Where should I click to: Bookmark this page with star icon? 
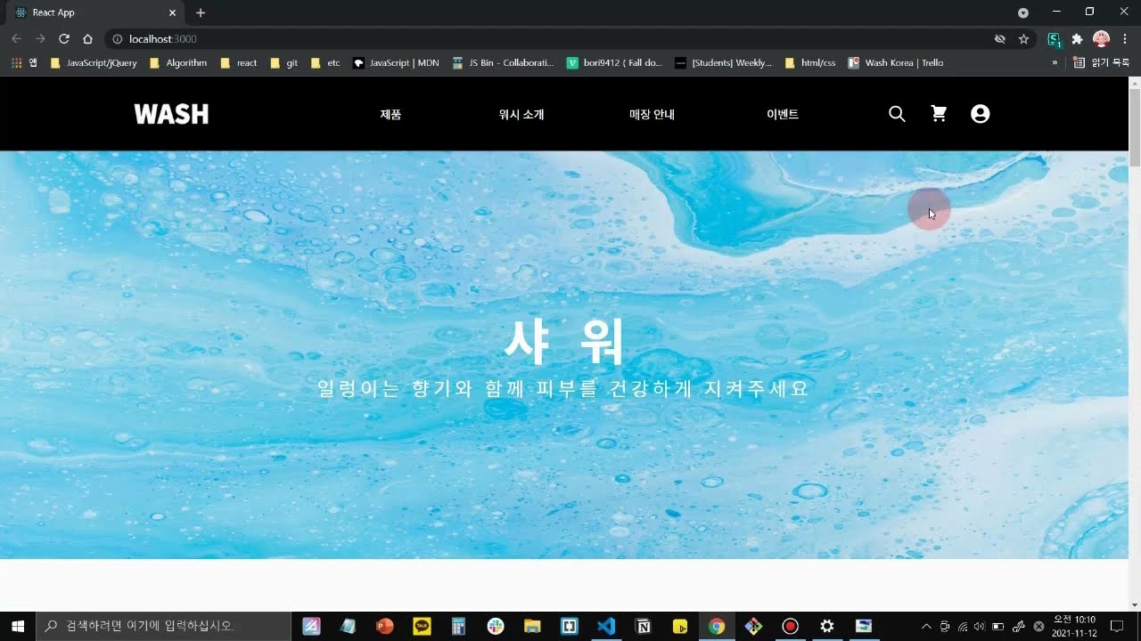(1023, 39)
